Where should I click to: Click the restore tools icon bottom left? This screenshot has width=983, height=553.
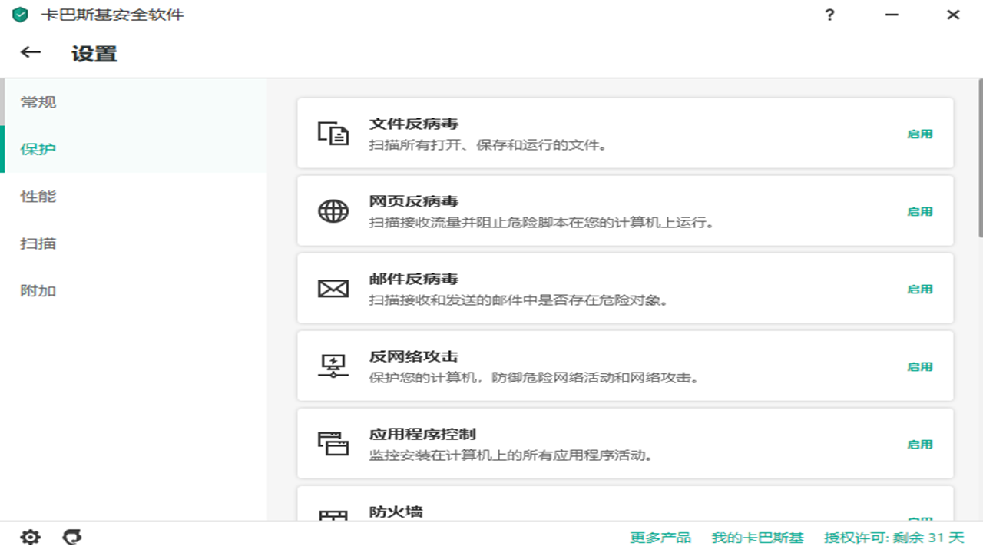71,537
